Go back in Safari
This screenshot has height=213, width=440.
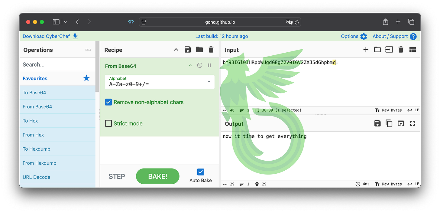(77, 22)
